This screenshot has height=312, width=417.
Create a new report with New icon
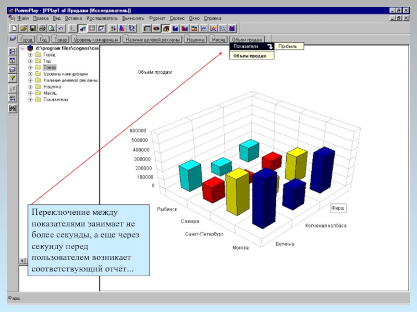(x=14, y=29)
